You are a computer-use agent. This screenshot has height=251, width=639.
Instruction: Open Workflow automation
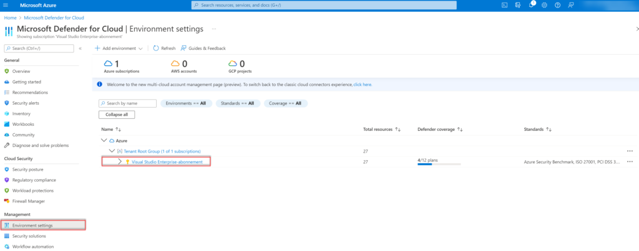click(x=32, y=247)
